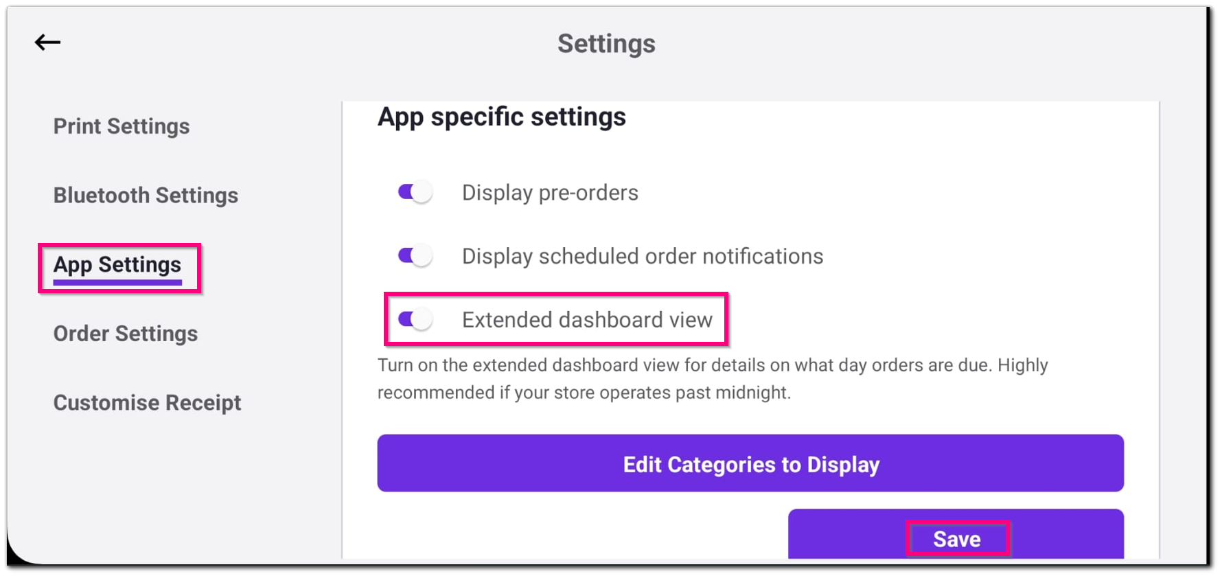
Task: Click the Extended dashboard view label text
Action: tap(588, 319)
